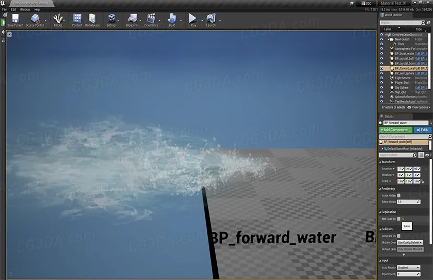Click the Search Components magnifier icon

tap(430, 137)
